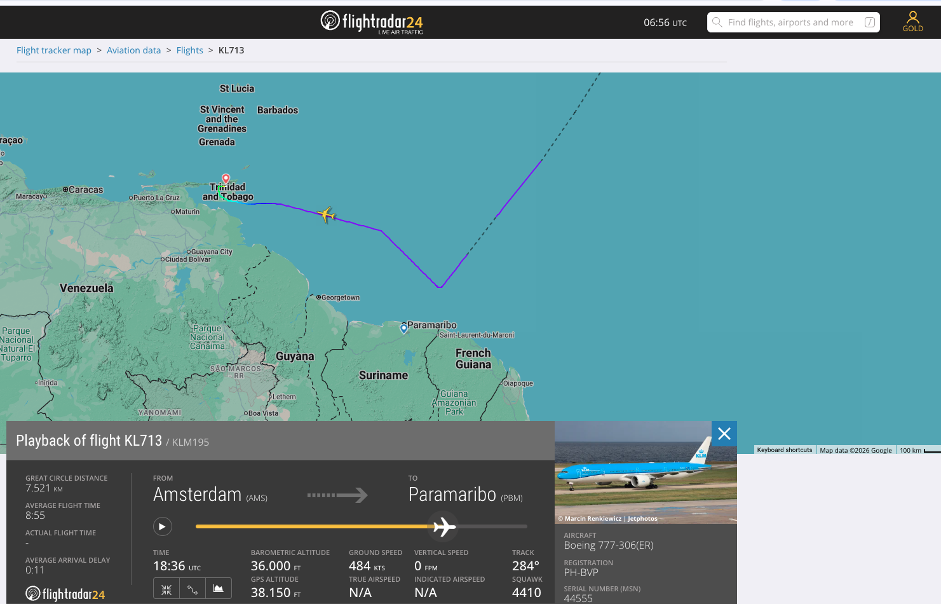
Task: Click the vertical speed 0 FPM
Action: tap(426, 566)
